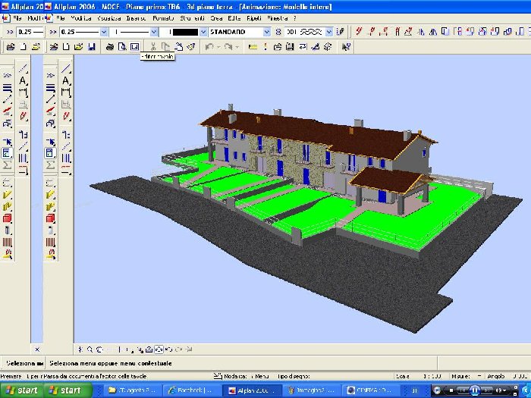
Task: Open the pen thickness 0.25 dropdown arrow
Action: 104,32
